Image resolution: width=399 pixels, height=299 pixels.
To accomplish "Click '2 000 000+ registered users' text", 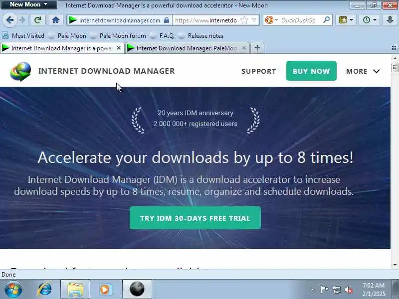I will 195,124.
